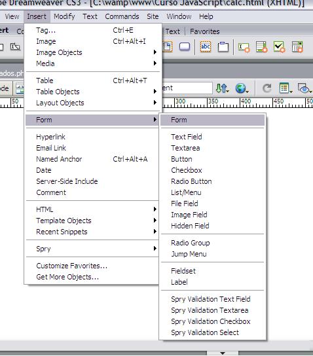Click the Spry Validation Text Field icon
The image size is (313, 356).
click(x=244, y=47)
